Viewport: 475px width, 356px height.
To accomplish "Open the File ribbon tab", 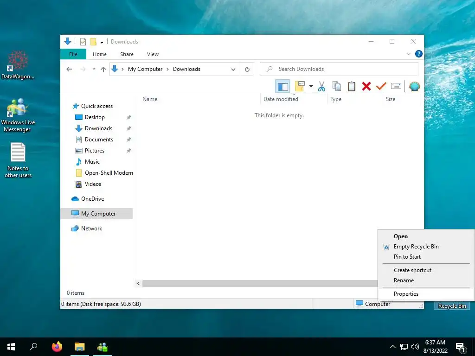I will (73, 54).
